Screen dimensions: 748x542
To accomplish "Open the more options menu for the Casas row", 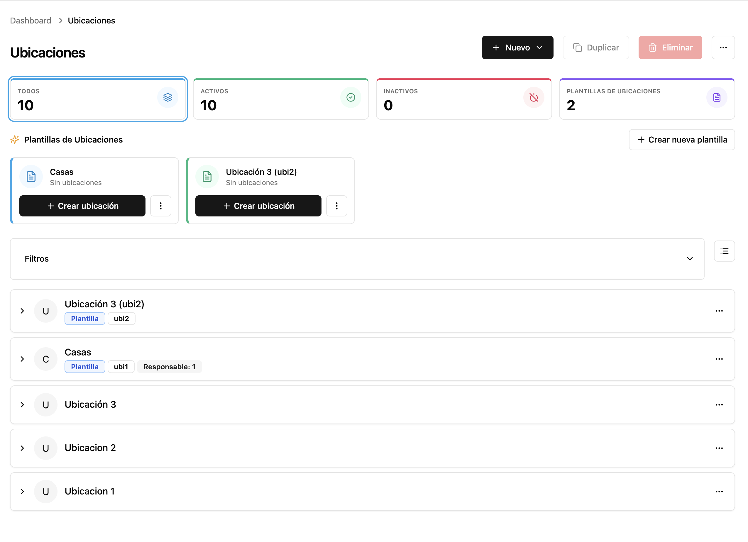I will (x=719, y=359).
